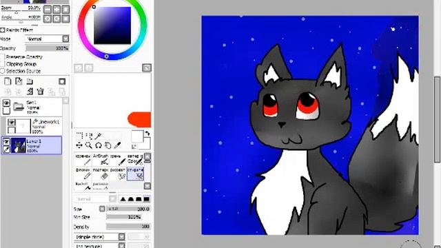The height and width of the screenshot is (248, 441).
Task: Select the Linework1 layer name
Action: (x=49, y=122)
